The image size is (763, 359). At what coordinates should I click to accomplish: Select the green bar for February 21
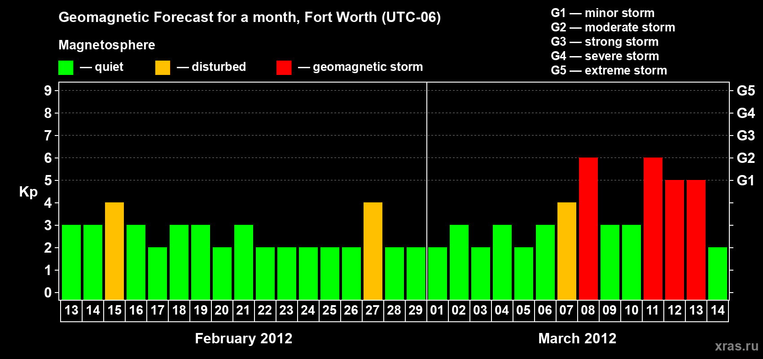click(x=244, y=262)
